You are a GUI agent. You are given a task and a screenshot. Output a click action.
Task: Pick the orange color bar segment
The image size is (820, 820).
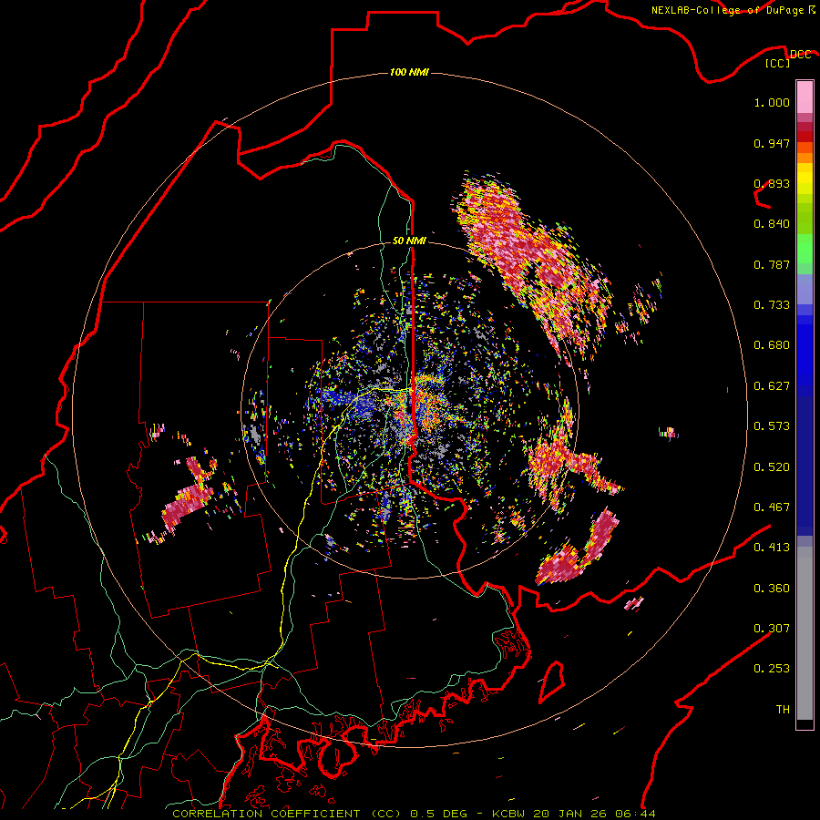pos(805,158)
